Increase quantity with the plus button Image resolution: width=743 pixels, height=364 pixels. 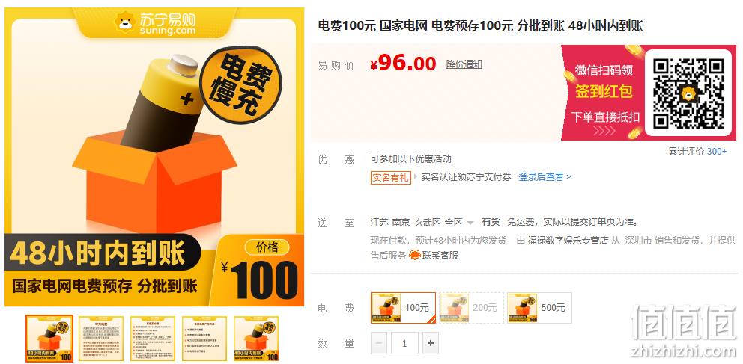click(430, 343)
